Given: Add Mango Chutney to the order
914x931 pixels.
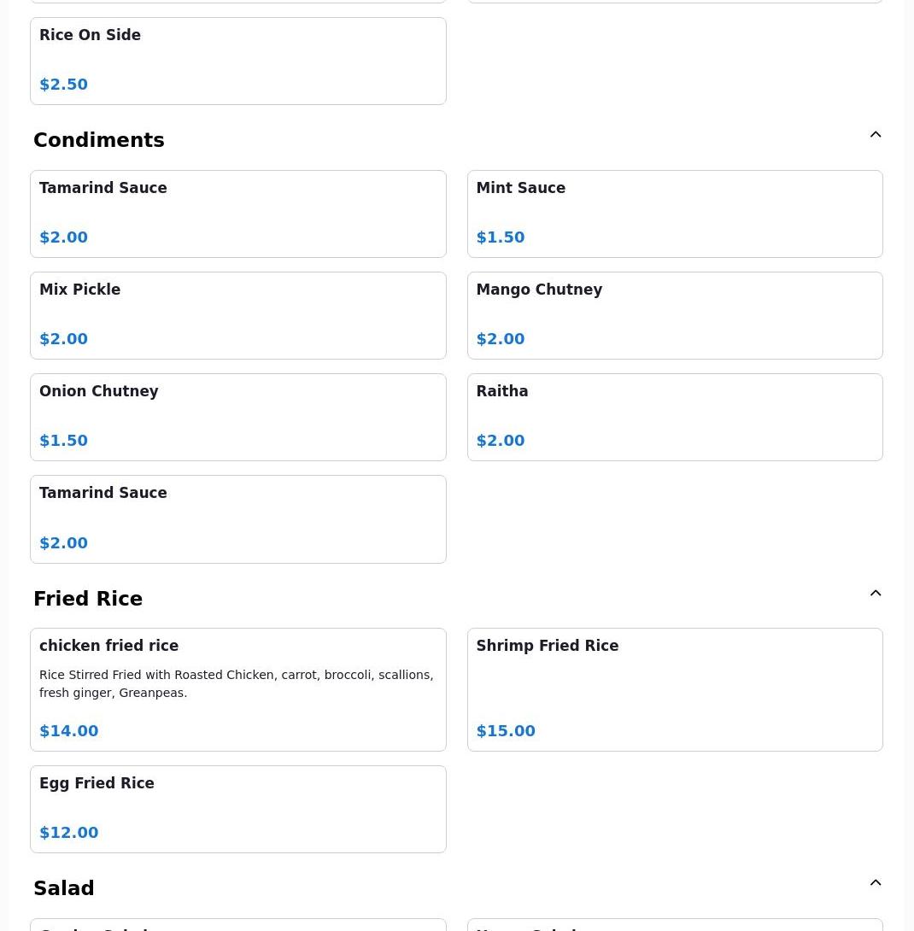Looking at the screenshot, I should (x=674, y=315).
